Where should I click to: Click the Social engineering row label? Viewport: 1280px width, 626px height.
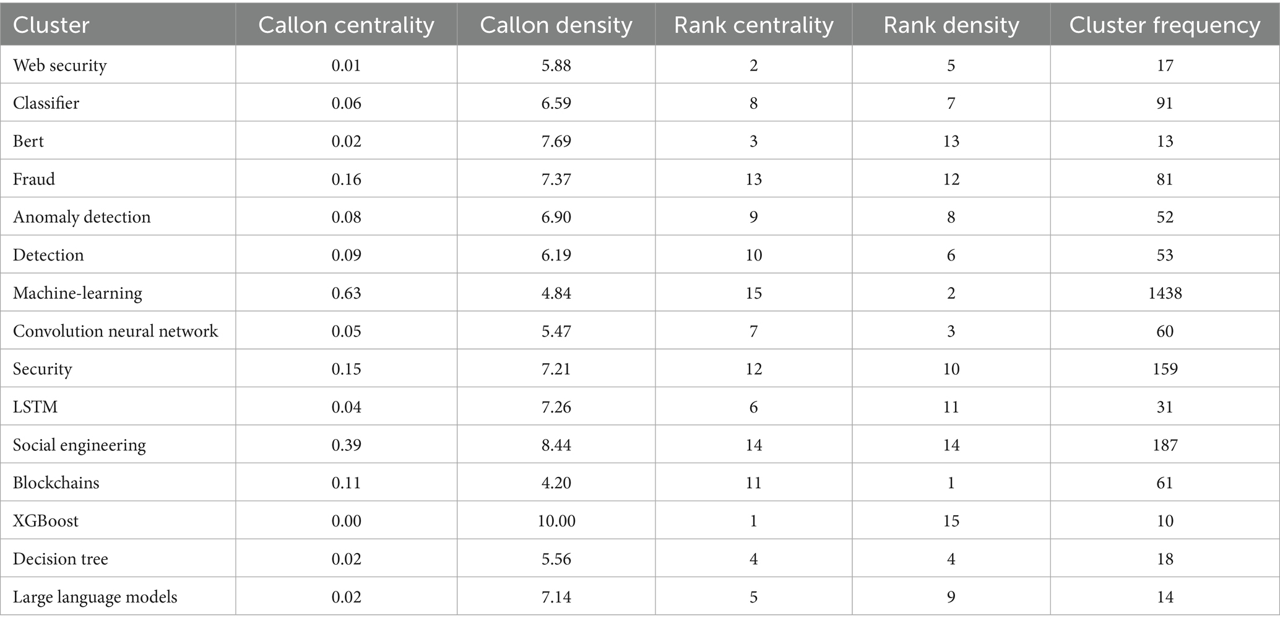tap(79, 445)
